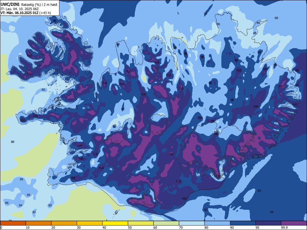
Task: Click the 0–10 dark orange legend swatch
Action: coord(13,223)
